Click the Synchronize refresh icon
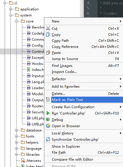Viewport: 123px width, 167px height. pyautogui.click(x=48, y=139)
